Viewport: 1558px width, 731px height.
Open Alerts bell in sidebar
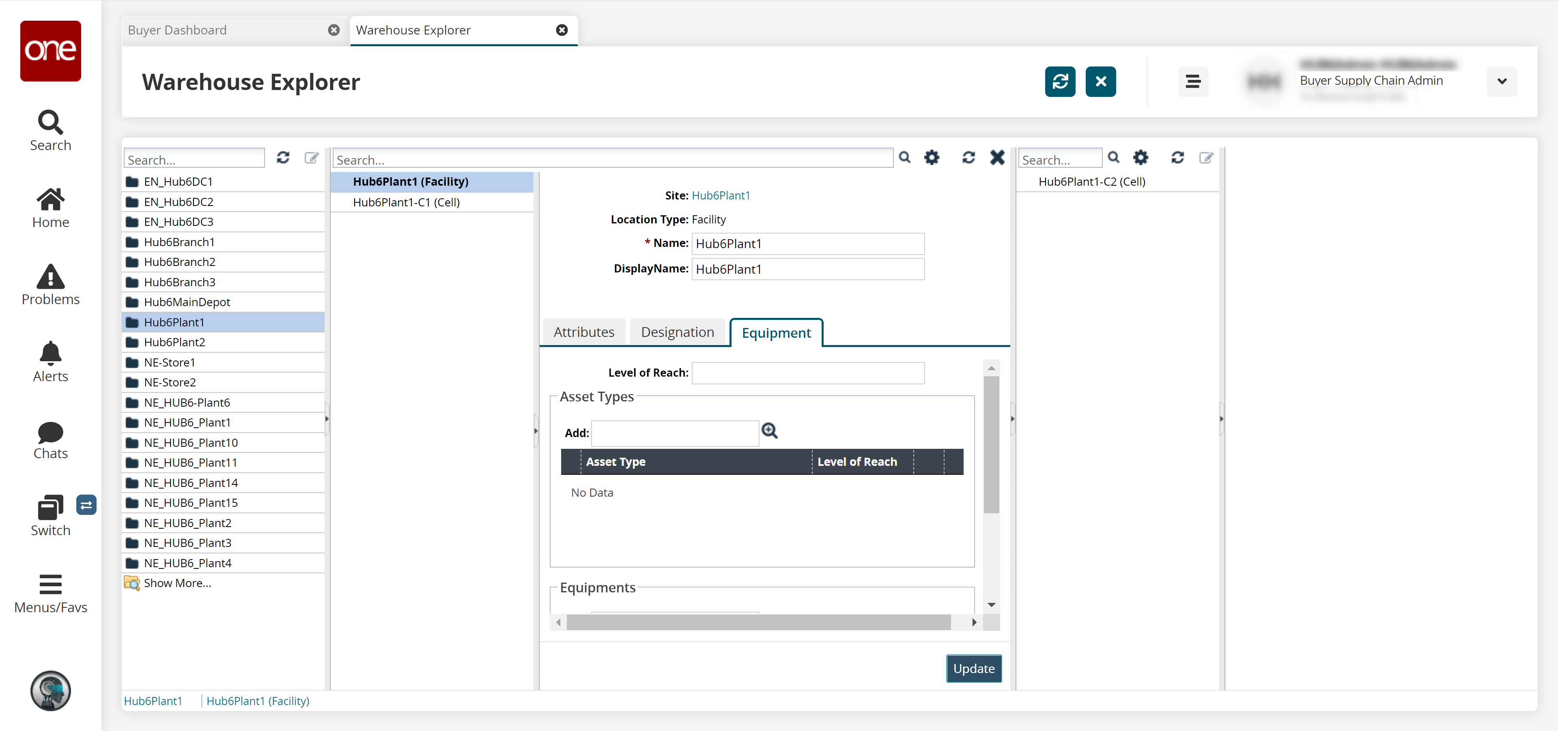point(50,354)
